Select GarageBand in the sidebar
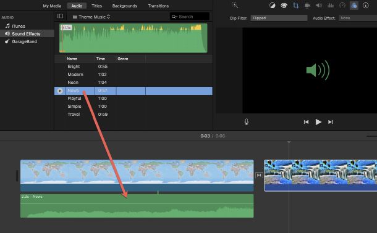377x233 pixels. 21,41
